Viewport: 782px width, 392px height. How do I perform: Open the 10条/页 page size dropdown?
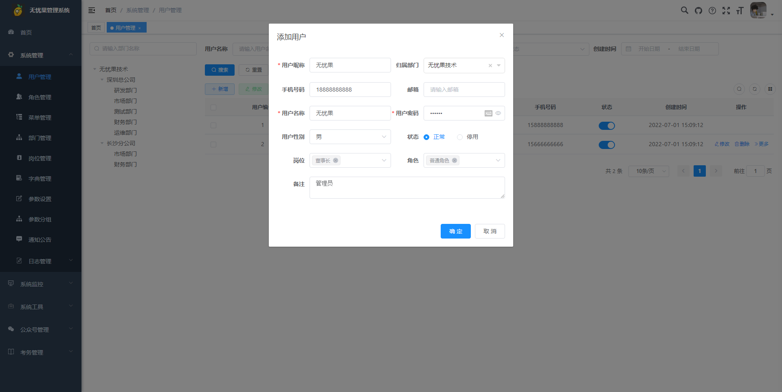point(648,171)
